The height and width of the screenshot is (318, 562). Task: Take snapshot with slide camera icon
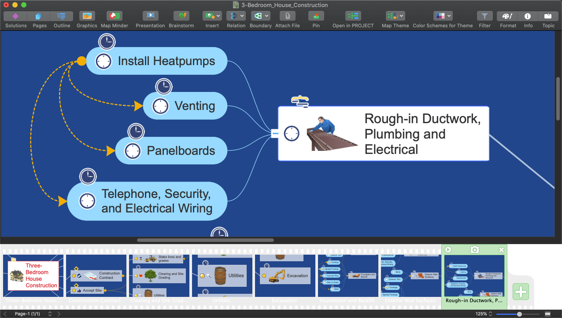pos(474,250)
